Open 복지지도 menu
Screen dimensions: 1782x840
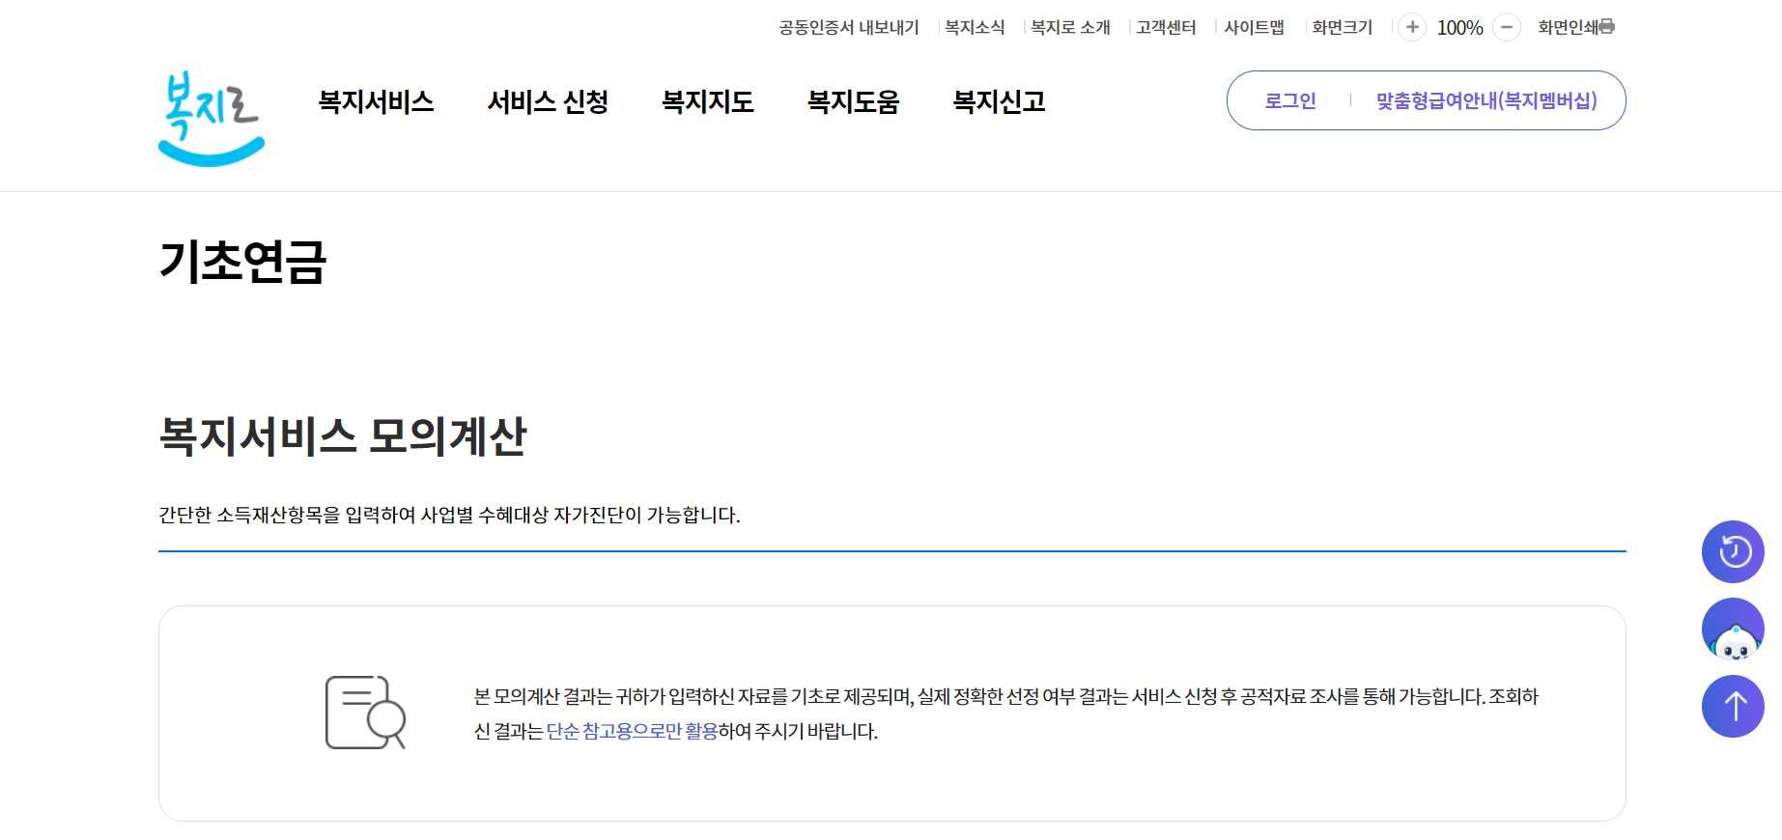tap(707, 101)
